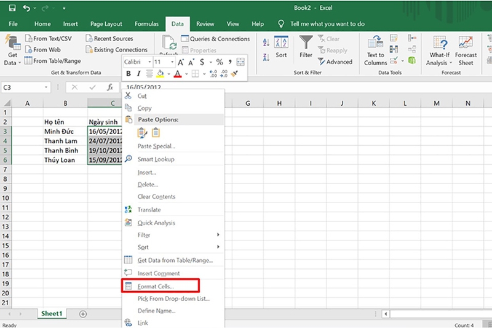
Task: Open What-If Analysis dropdown
Action: 439,50
